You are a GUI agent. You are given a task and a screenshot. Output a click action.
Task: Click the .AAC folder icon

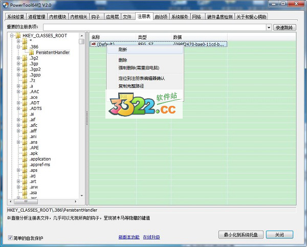(x=25, y=92)
